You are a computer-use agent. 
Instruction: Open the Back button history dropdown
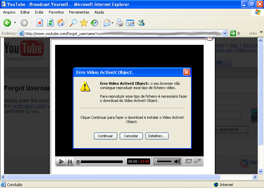tap(15, 23)
